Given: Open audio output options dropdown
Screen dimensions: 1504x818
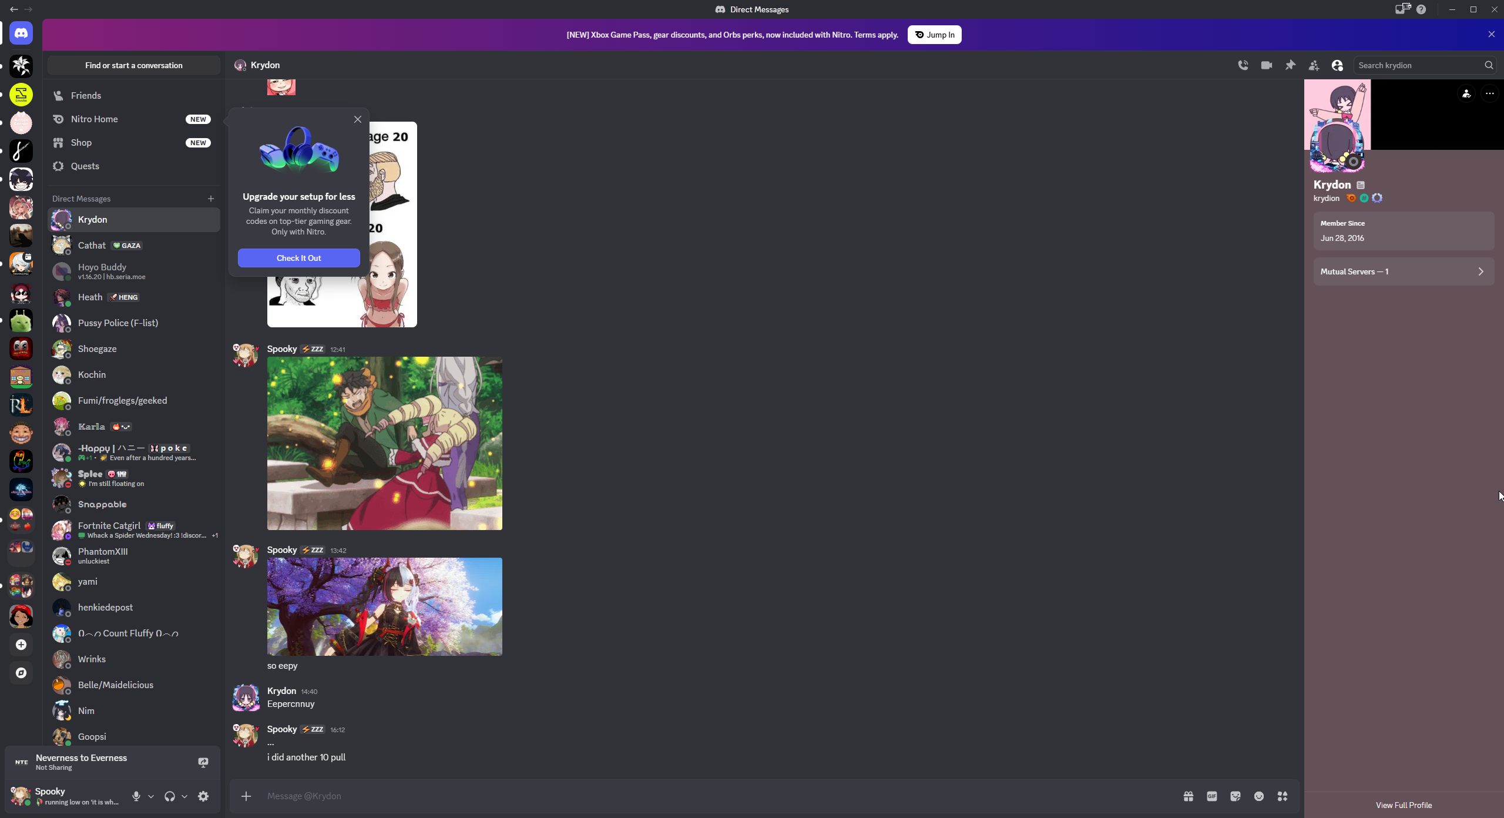Looking at the screenshot, I should (x=184, y=796).
